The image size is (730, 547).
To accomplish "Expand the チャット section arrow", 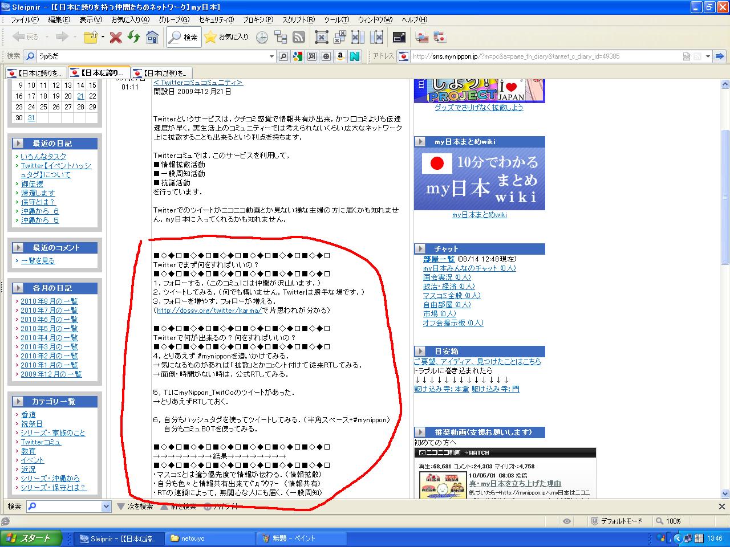I will pyautogui.click(x=420, y=248).
